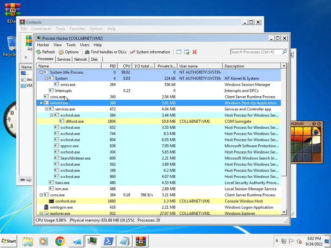Open the Users menu

coord(85,45)
